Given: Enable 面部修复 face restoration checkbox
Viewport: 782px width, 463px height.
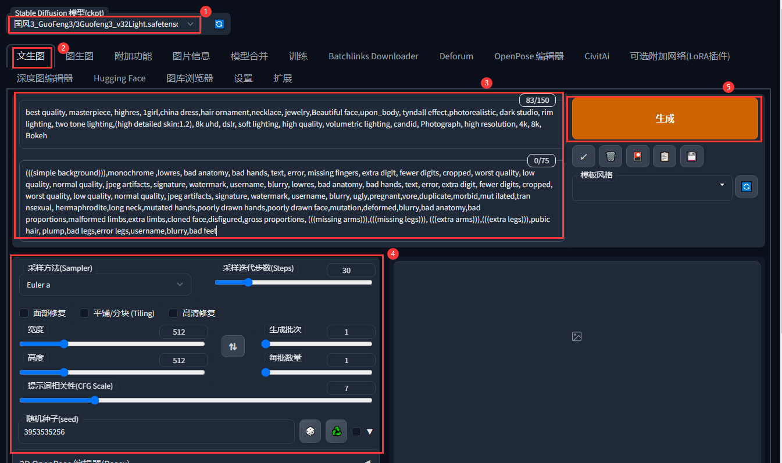Looking at the screenshot, I should point(24,313).
